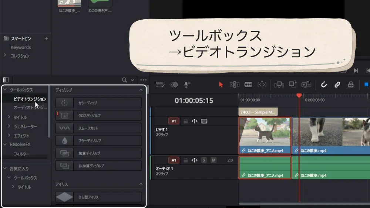Screen dimensions: 370x208
Task: Click the voiceover microphone icon
Action: point(187,85)
